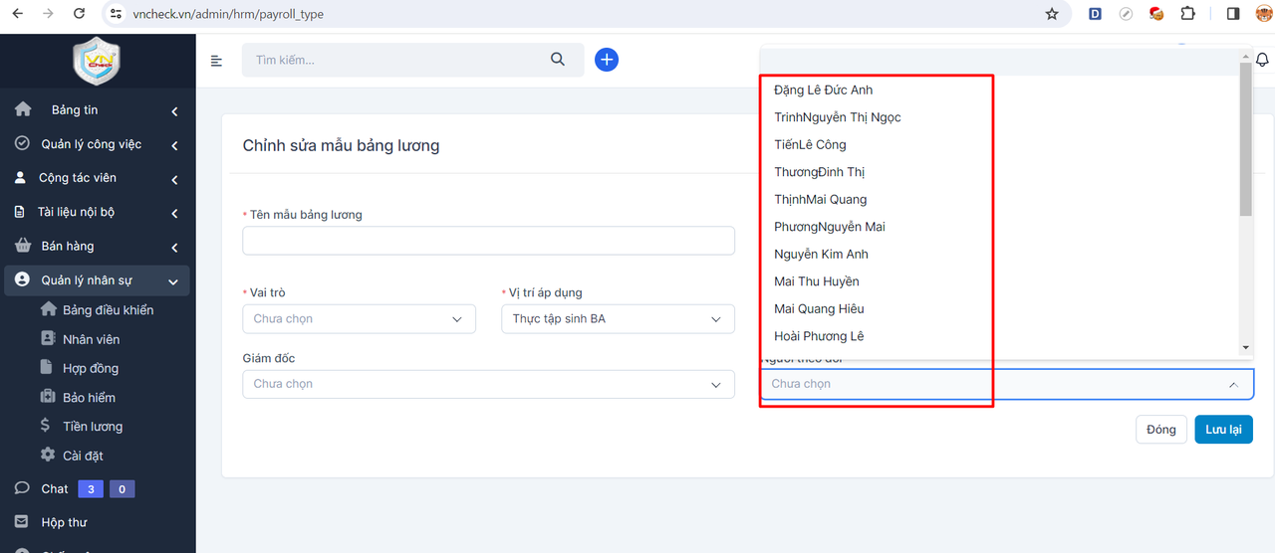This screenshot has width=1275, height=553.
Task: Click the search magnifier icon
Action: 558,60
